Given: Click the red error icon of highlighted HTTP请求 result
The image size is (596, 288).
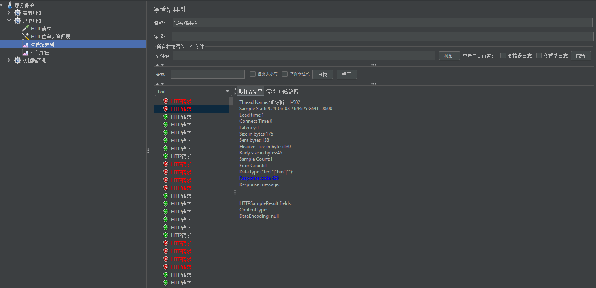Looking at the screenshot, I should (165, 109).
